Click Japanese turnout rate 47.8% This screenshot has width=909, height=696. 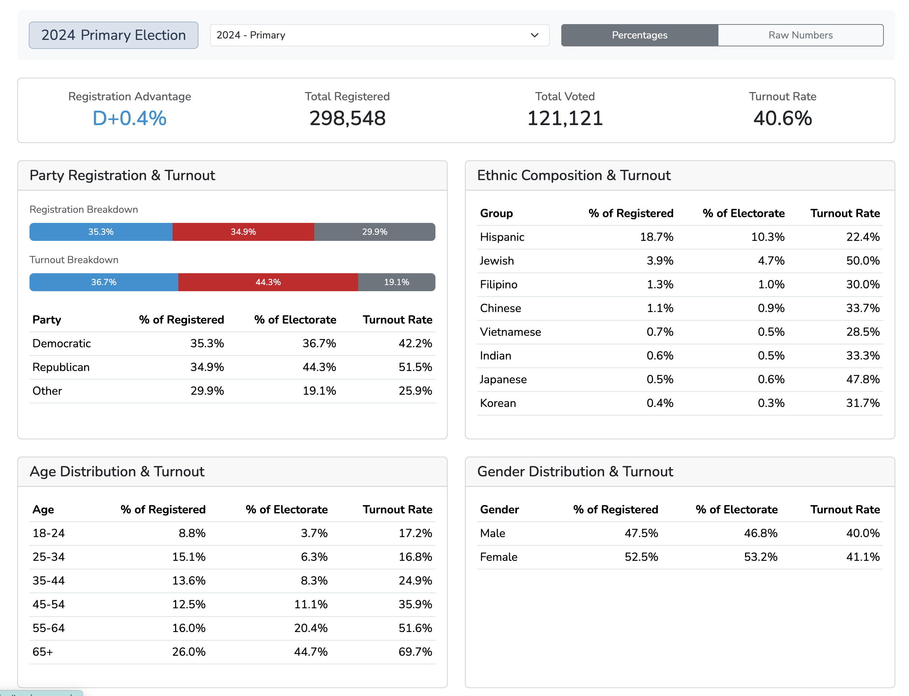pyautogui.click(x=863, y=379)
